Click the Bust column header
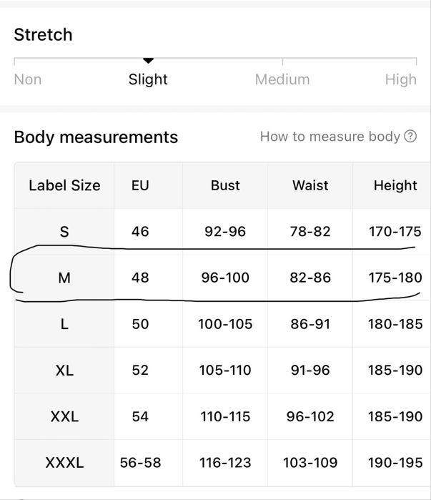 tap(225, 185)
